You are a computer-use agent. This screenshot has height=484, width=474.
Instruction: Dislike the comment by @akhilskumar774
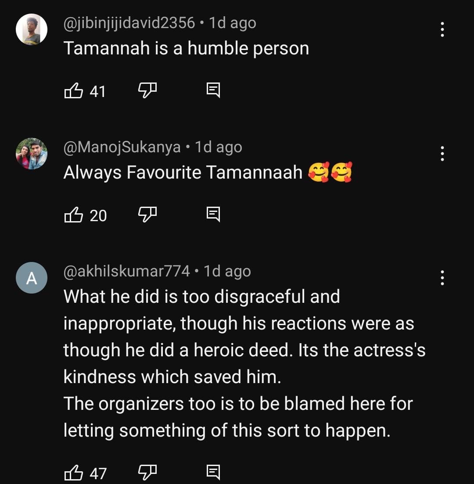(x=147, y=473)
